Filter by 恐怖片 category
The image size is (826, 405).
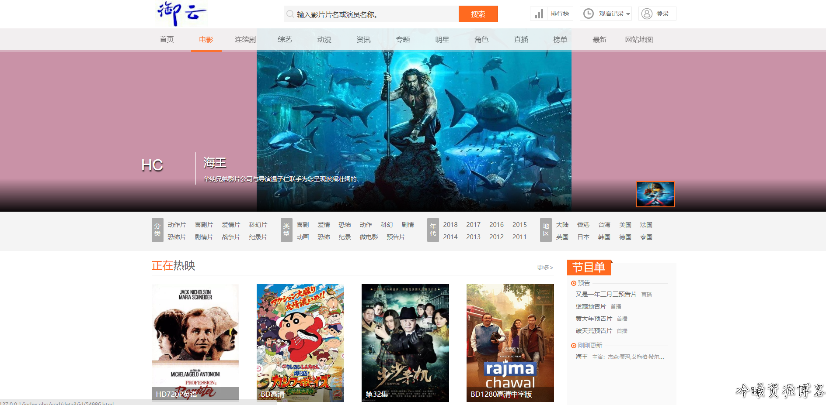(177, 237)
